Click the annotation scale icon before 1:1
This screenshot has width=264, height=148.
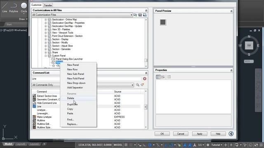coord(195,145)
